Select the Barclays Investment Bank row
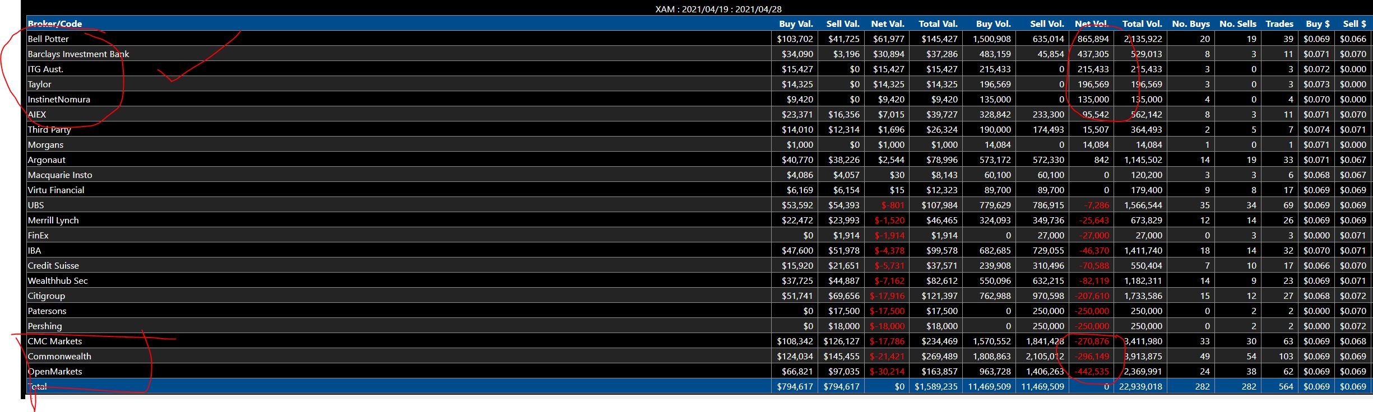This screenshot has height=412, width=1373. [698, 54]
